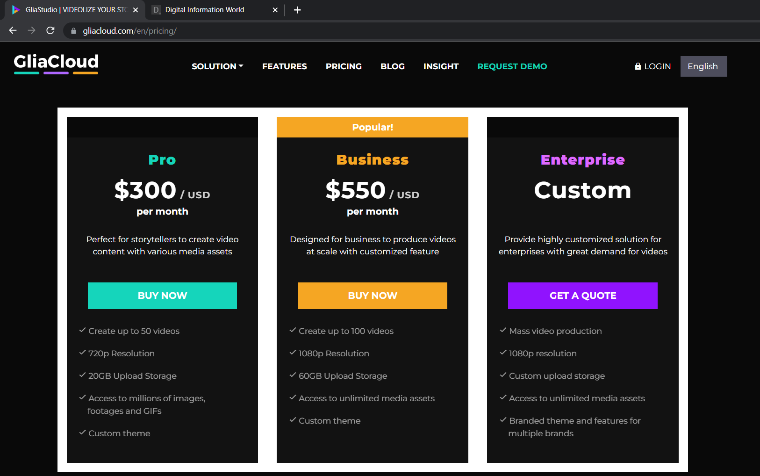Click the Custom price heading
This screenshot has height=476, width=760.
point(583,190)
